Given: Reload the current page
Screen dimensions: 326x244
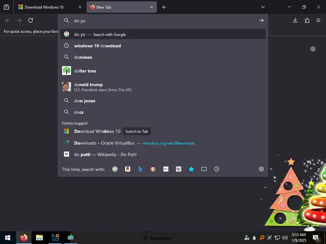Looking at the screenshot, I should tap(31, 20).
